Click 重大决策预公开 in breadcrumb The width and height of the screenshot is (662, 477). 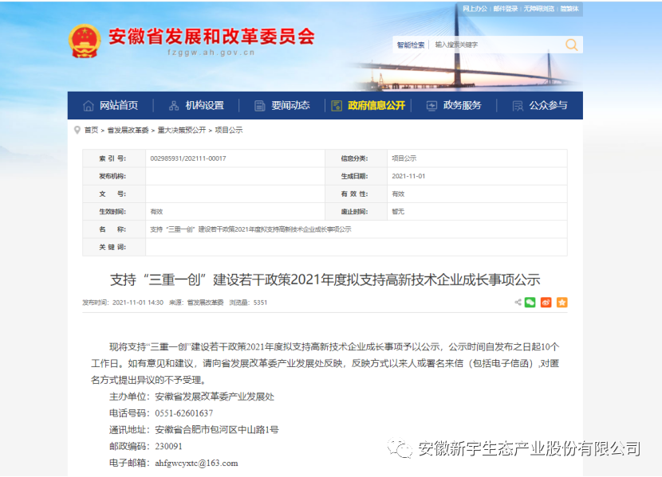tap(181, 130)
